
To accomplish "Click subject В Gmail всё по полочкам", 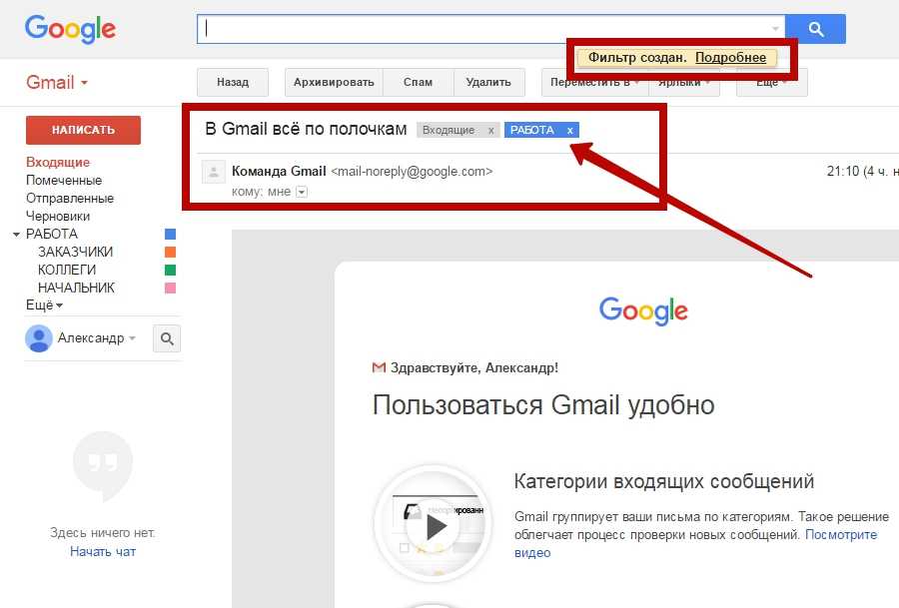I will (x=307, y=129).
